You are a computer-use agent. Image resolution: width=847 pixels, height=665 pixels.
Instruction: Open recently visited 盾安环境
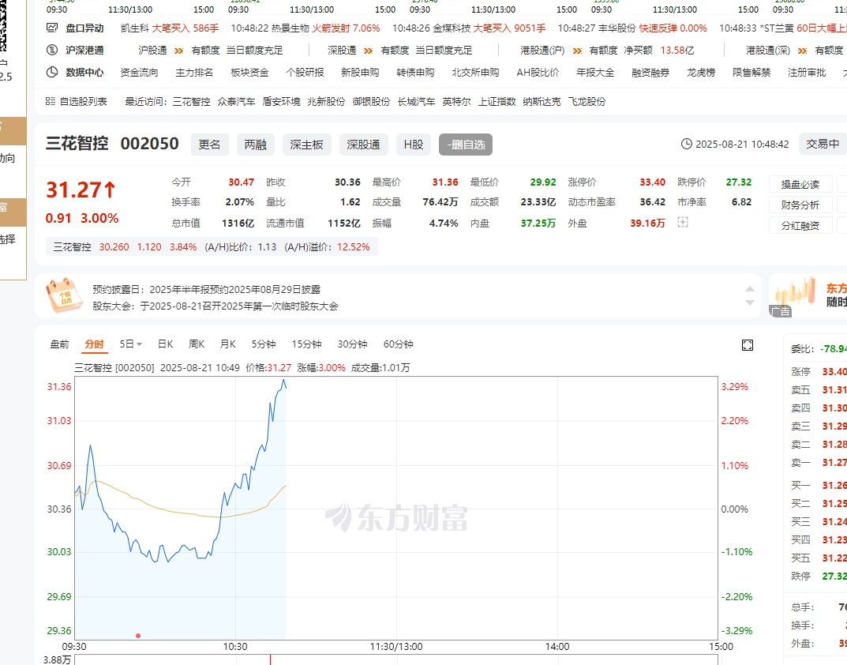click(281, 101)
